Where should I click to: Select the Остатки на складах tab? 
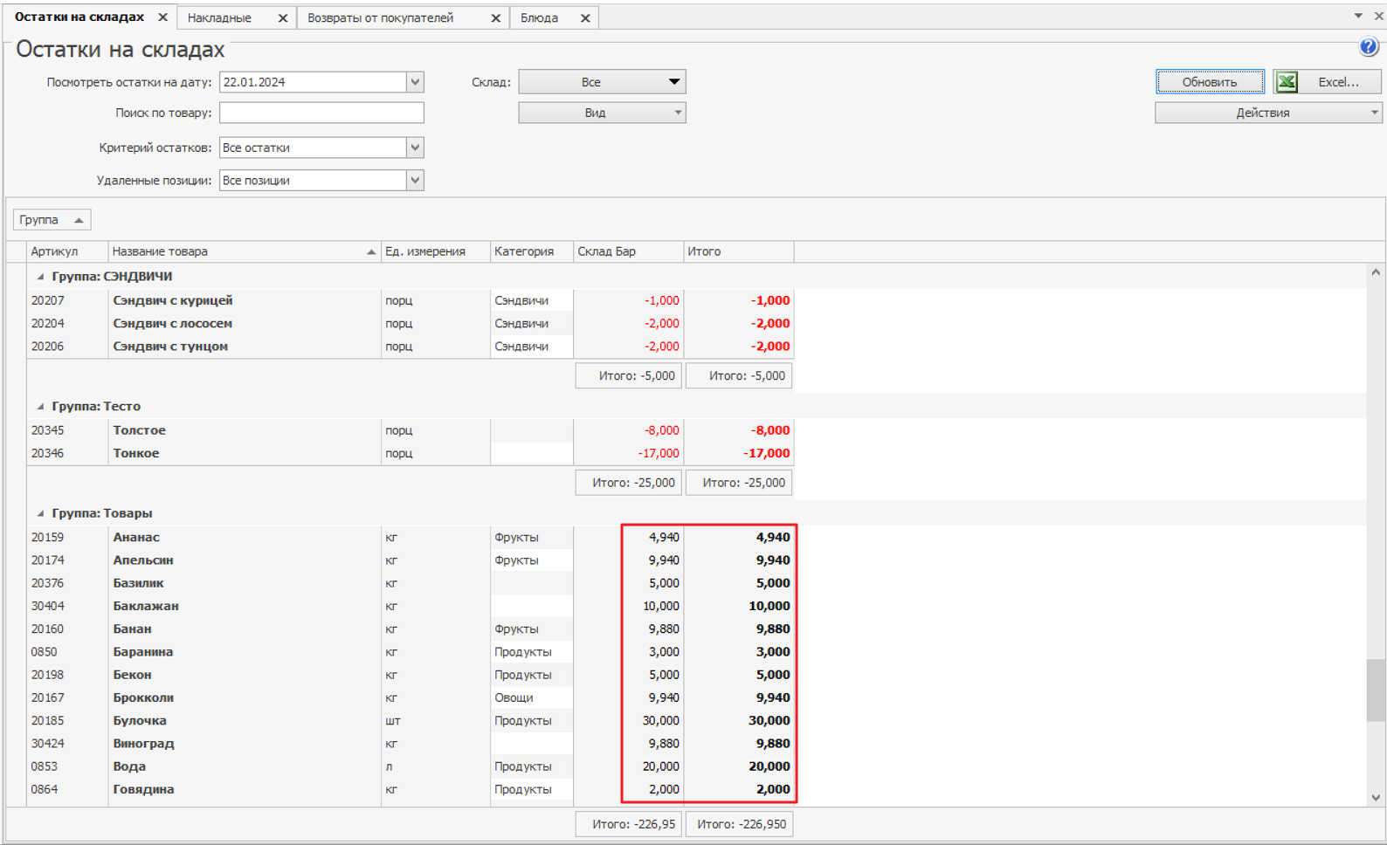click(x=79, y=17)
